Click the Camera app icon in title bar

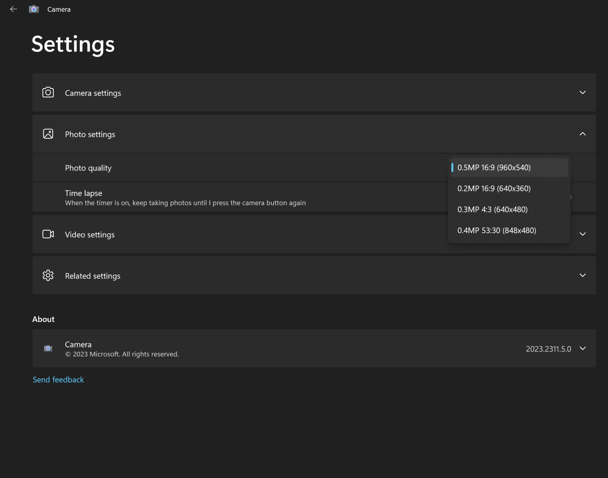pyautogui.click(x=34, y=9)
